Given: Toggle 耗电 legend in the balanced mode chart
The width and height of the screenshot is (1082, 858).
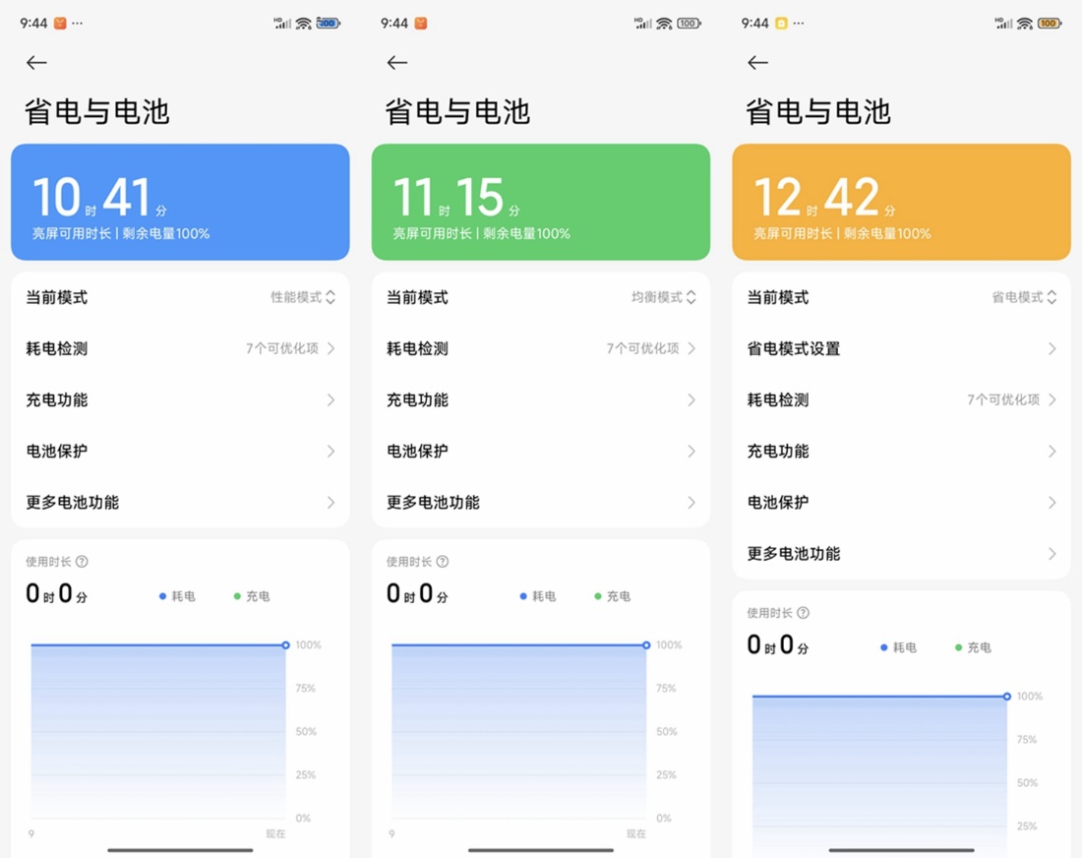Looking at the screenshot, I should point(538,595).
